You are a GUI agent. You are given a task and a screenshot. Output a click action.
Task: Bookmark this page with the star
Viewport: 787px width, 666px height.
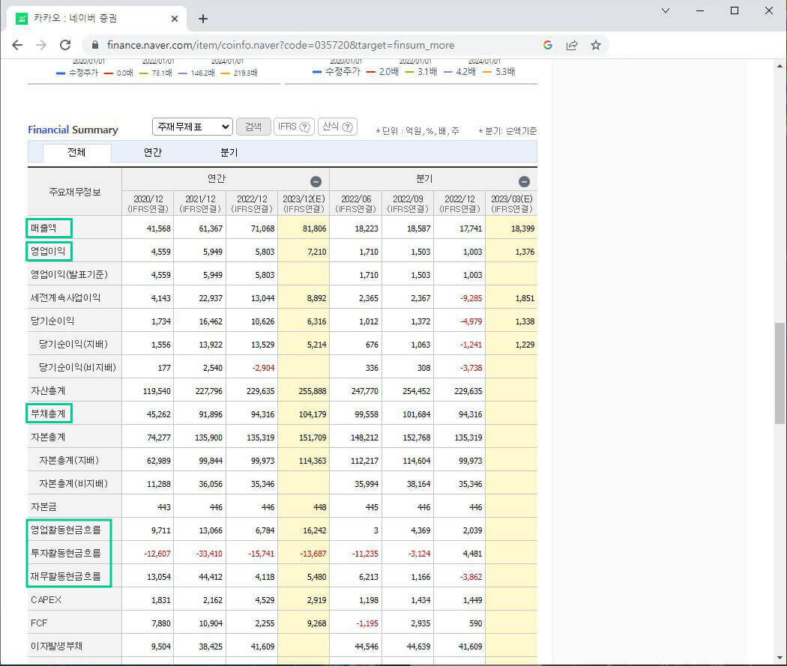tap(596, 45)
